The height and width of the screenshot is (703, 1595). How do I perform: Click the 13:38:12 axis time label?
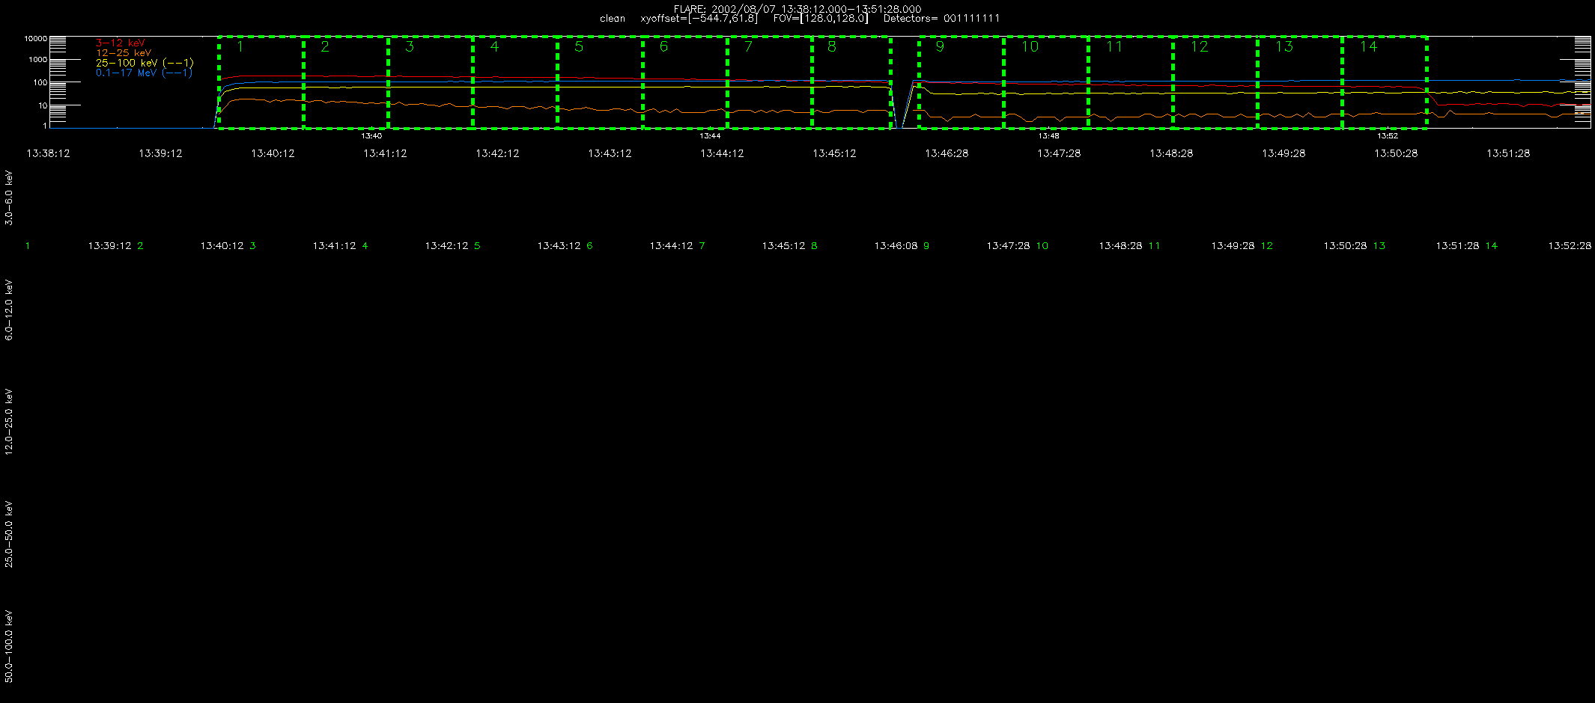(x=48, y=153)
